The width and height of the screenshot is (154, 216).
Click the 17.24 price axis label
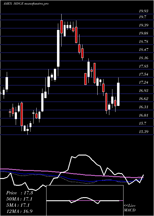pyautogui.click(x=144, y=82)
